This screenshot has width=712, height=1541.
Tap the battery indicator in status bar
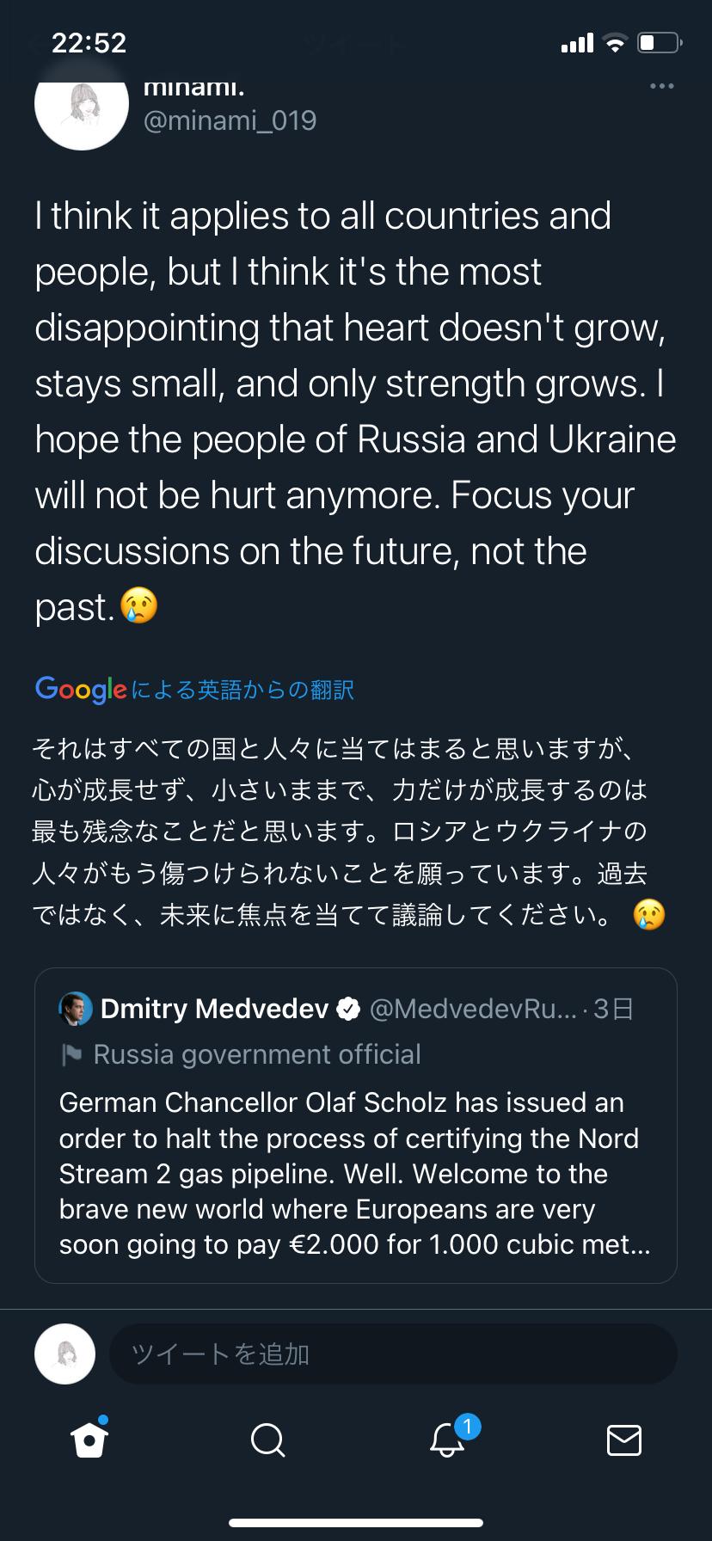coord(659,43)
